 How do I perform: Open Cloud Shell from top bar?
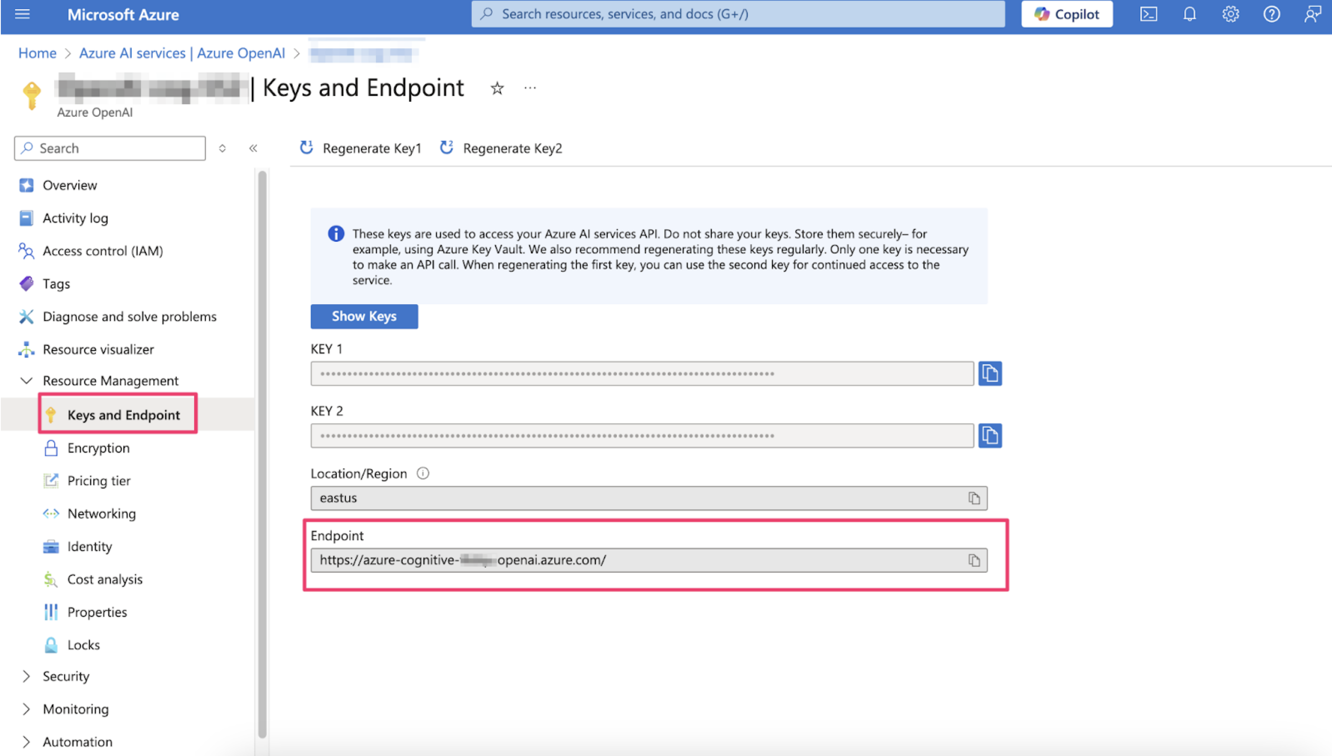(x=1148, y=14)
